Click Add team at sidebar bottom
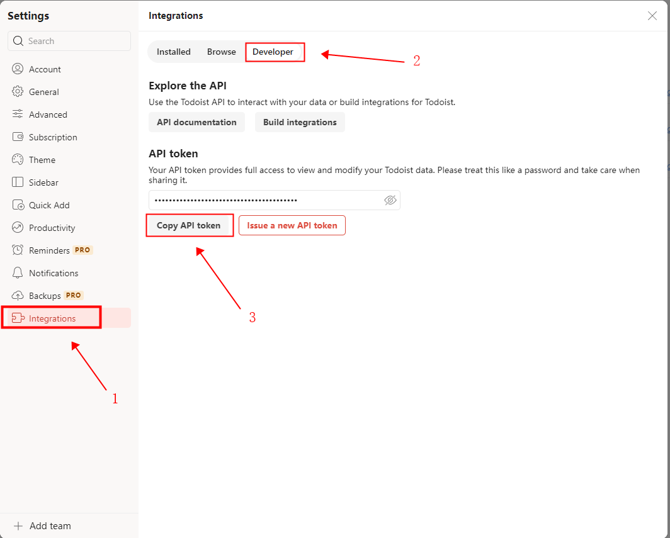 click(x=50, y=526)
